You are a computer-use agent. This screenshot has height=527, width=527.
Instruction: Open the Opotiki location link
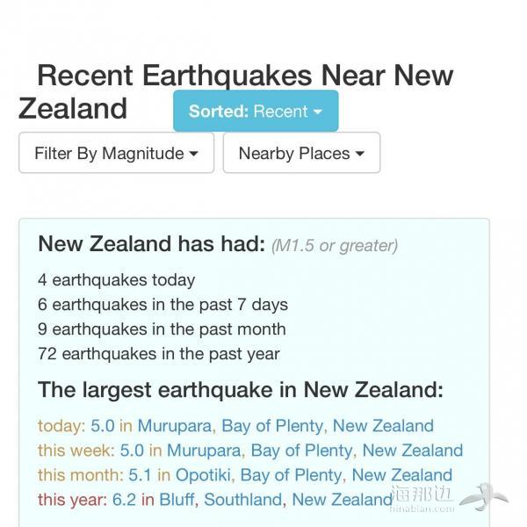pos(203,475)
